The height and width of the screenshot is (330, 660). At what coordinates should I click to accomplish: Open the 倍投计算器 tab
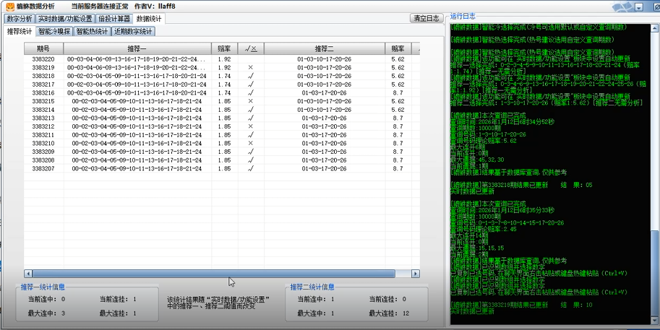[114, 19]
